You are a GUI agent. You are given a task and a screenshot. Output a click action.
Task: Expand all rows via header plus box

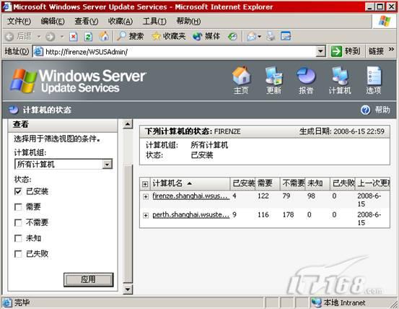145,184
